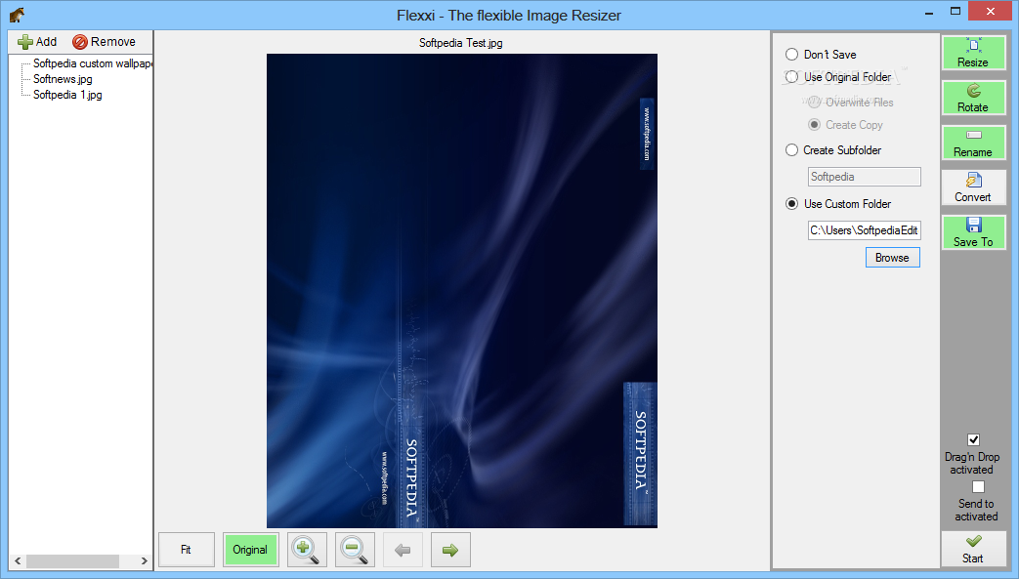Open the Rename panel
The image size is (1019, 579).
coord(973,143)
